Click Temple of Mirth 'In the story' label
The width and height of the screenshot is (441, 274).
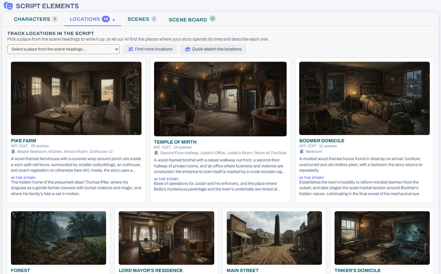[x=166, y=179]
